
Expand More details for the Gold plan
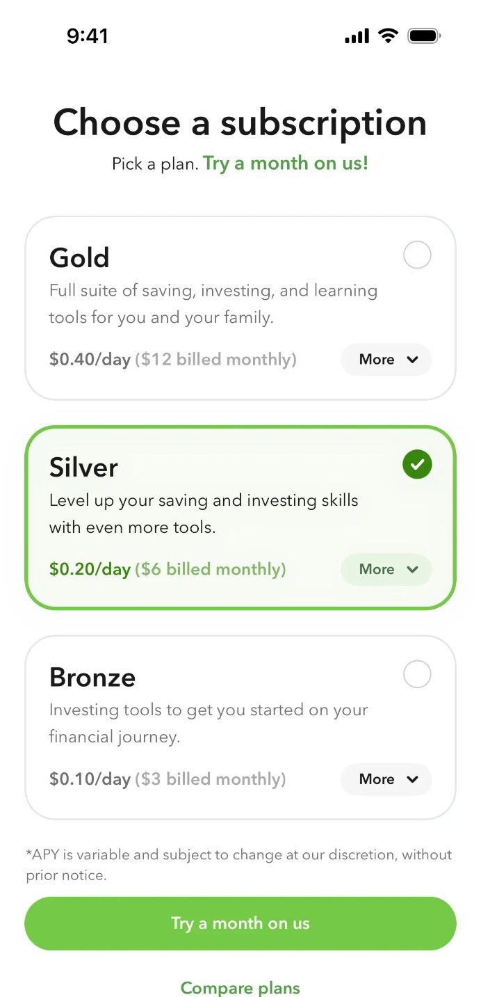coord(386,360)
